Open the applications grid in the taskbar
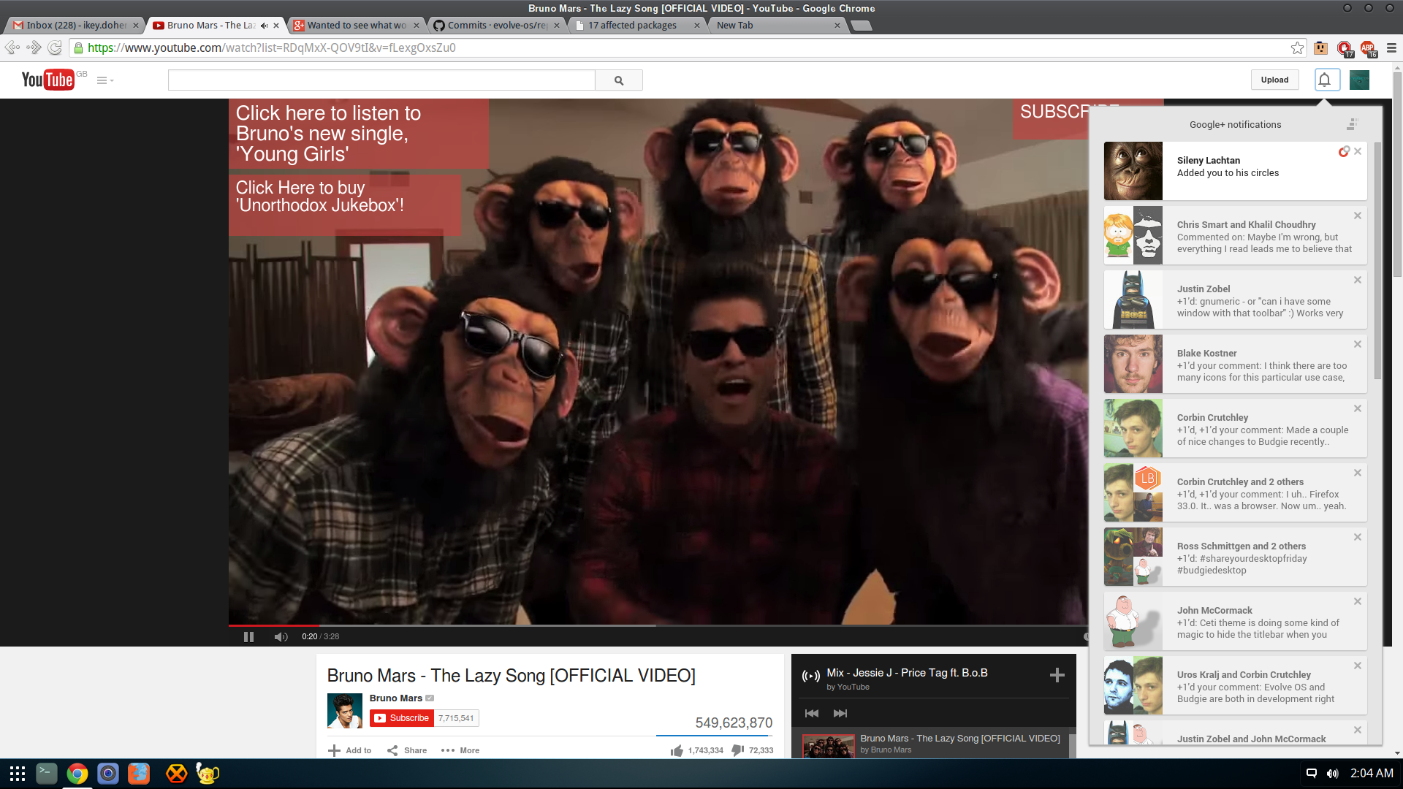Image resolution: width=1403 pixels, height=789 pixels. tap(18, 773)
